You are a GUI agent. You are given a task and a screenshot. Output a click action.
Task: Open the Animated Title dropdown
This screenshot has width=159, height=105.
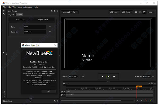[x=70, y=12]
